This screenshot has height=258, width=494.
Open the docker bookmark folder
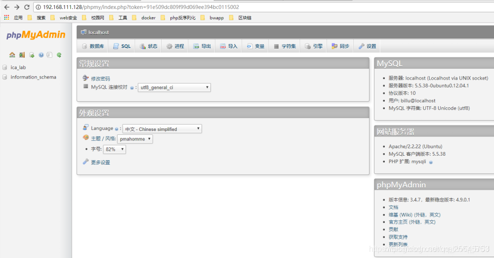(x=144, y=18)
